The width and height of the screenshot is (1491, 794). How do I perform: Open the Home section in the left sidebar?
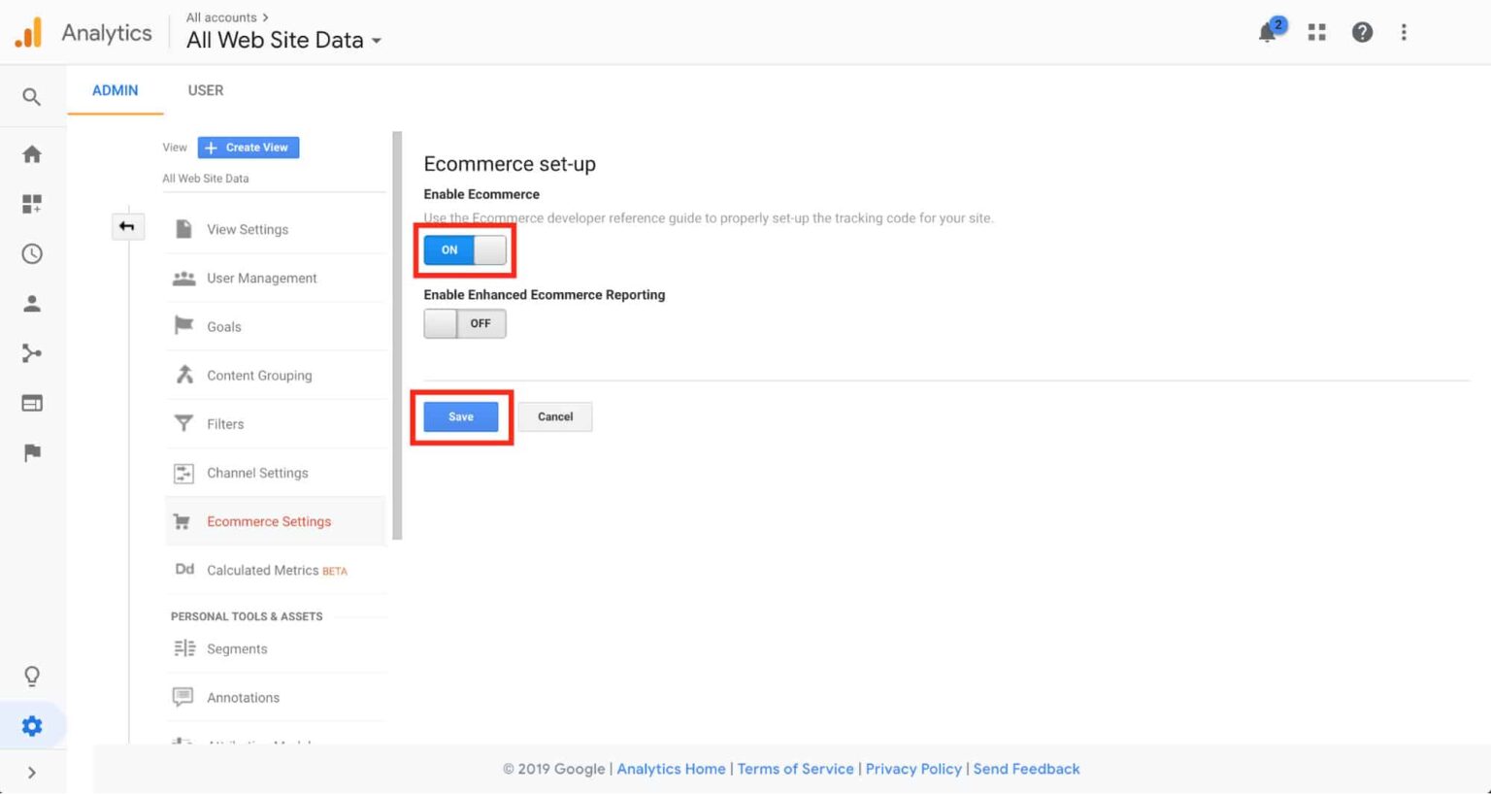pyautogui.click(x=31, y=153)
